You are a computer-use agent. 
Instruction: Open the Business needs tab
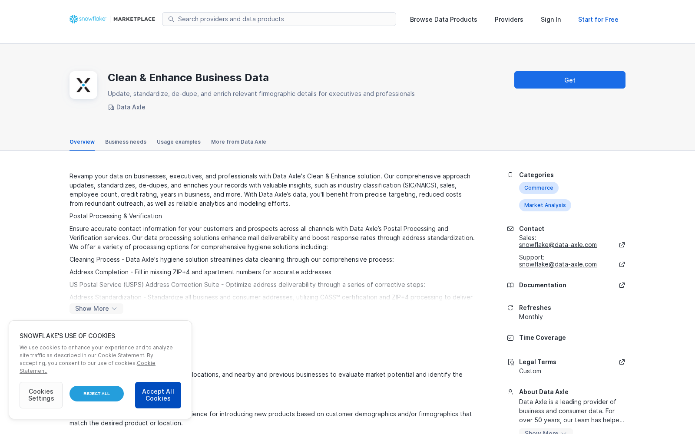click(126, 142)
